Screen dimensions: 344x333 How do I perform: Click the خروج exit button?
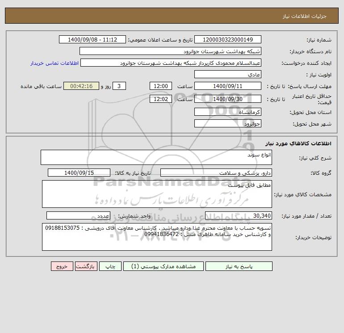pyautogui.click(x=62, y=266)
